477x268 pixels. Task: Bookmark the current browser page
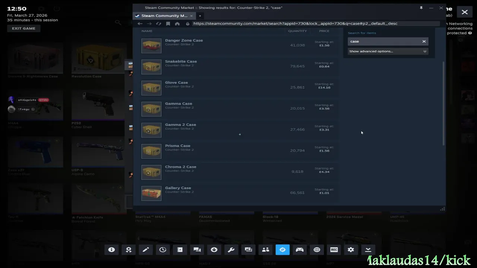[168, 23]
